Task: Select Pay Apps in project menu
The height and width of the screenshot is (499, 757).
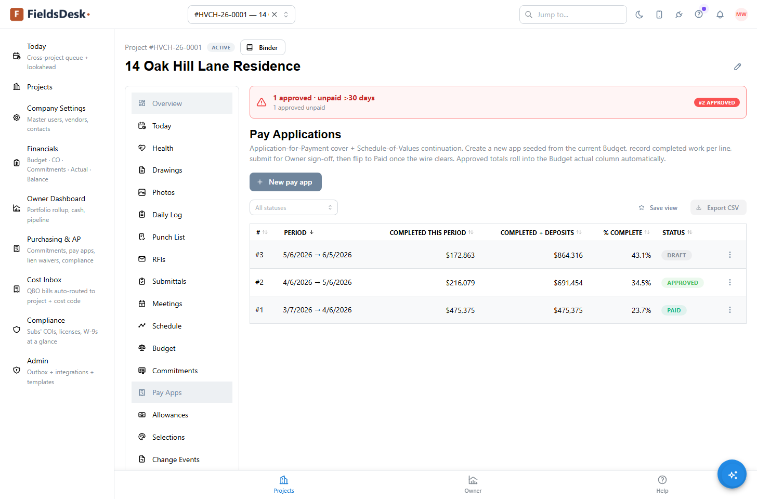Action: [x=182, y=392]
